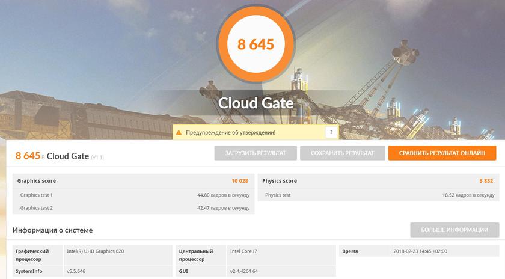Click the orange 8 645 score circle
This screenshot has width=505, height=279.
click(256, 44)
